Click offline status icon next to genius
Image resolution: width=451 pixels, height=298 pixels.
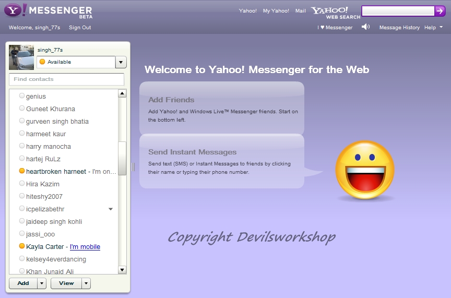click(22, 96)
